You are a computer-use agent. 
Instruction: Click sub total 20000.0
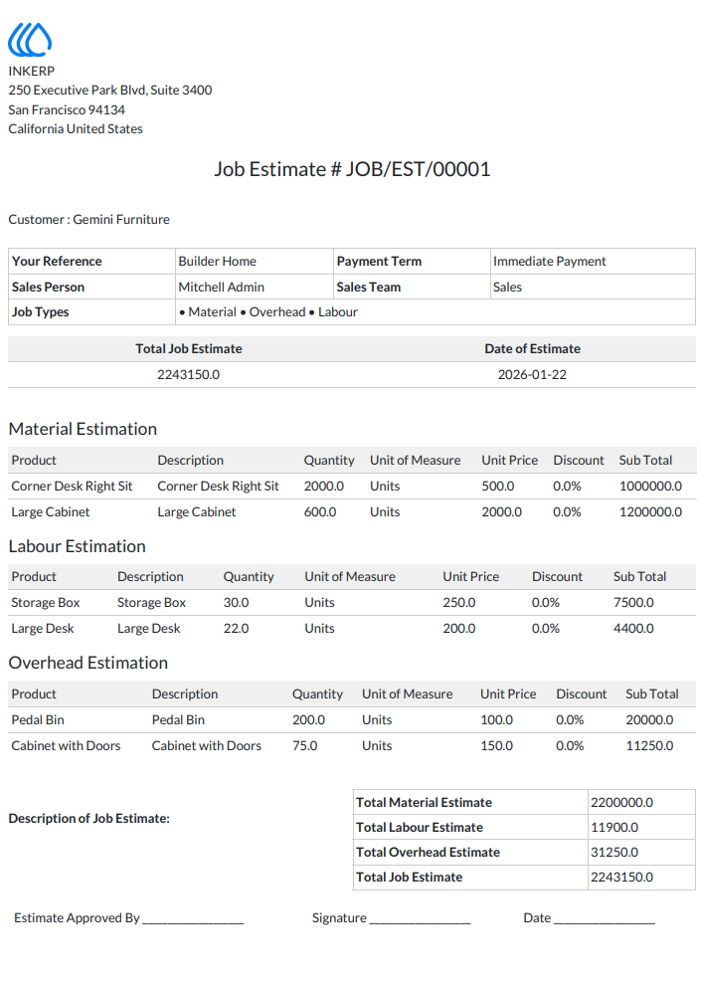coord(649,719)
